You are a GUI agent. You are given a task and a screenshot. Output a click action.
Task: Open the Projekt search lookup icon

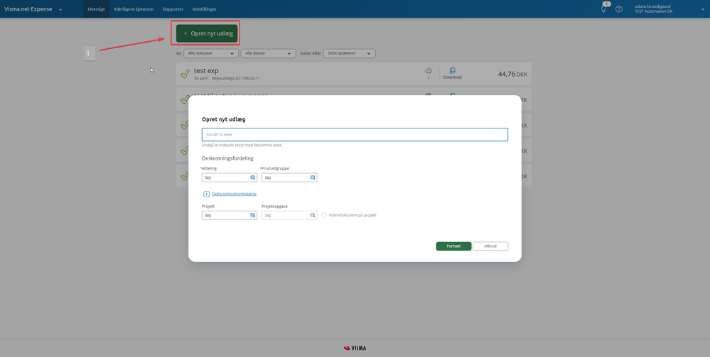coord(253,215)
